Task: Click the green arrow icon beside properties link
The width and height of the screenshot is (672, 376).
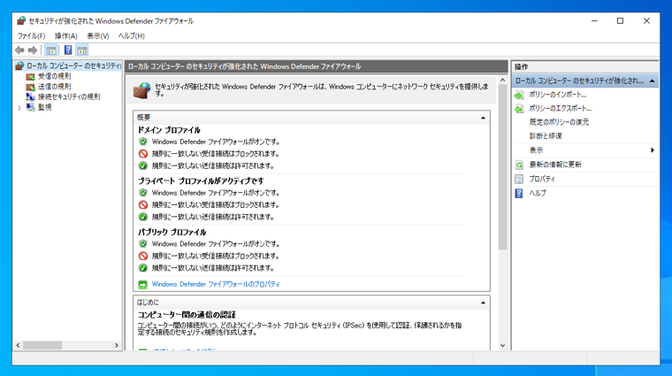Action: point(142,285)
